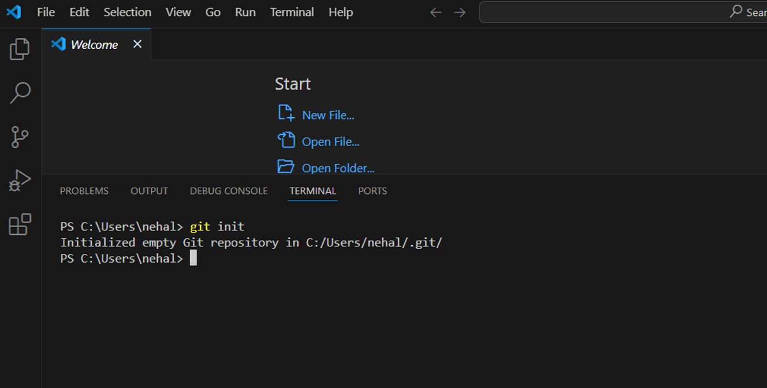Open the View menu
This screenshot has height=388, width=767.
click(x=179, y=12)
